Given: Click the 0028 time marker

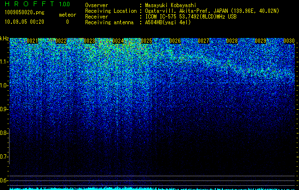Looking at the screenshot, I should tap(232, 41).
